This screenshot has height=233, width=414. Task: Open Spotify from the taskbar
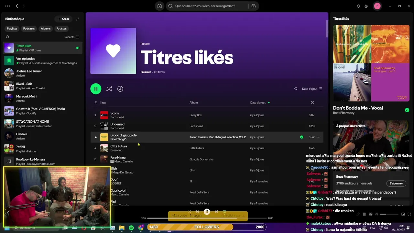pyautogui.click(x=131, y=228)
